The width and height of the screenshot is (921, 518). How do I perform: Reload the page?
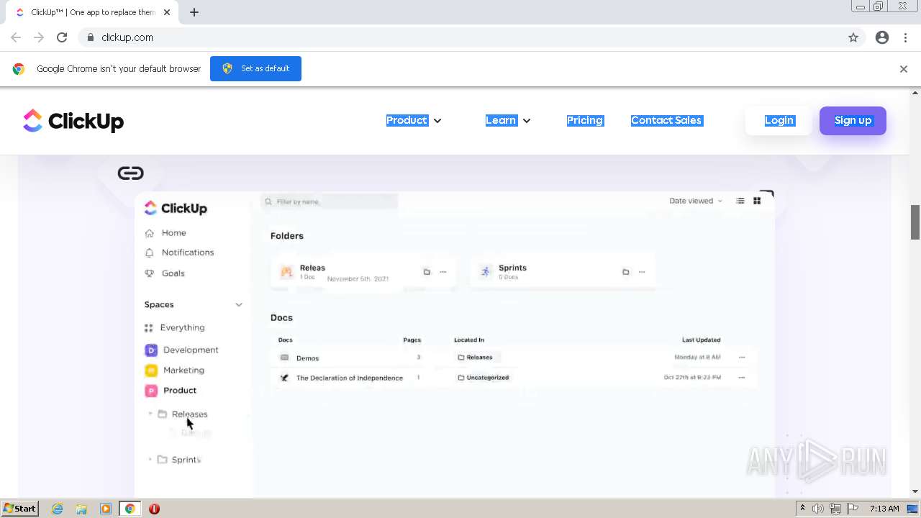point(62,37)
